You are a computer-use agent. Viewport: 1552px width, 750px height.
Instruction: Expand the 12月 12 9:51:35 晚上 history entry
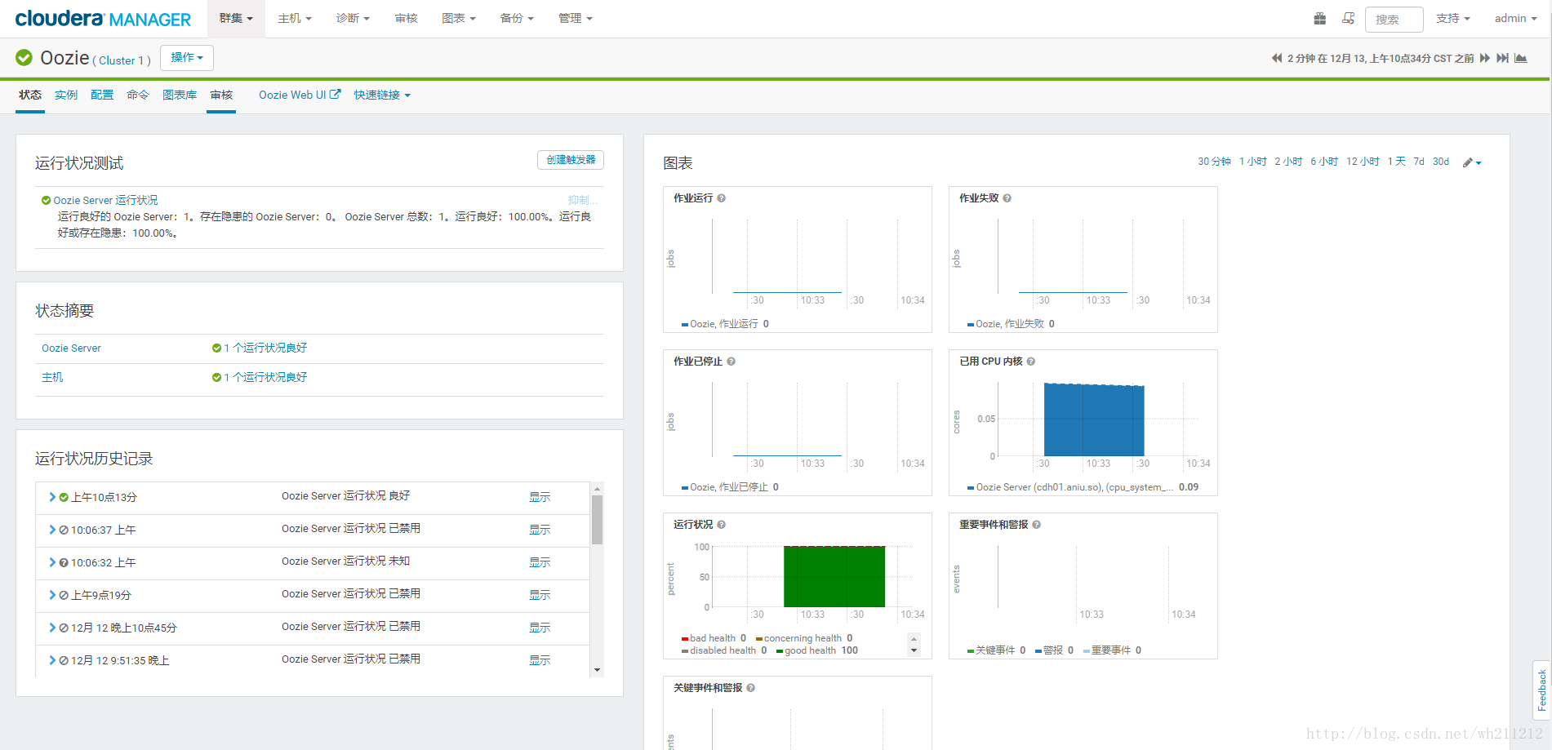pyautogui.click(x=52, y=660)
